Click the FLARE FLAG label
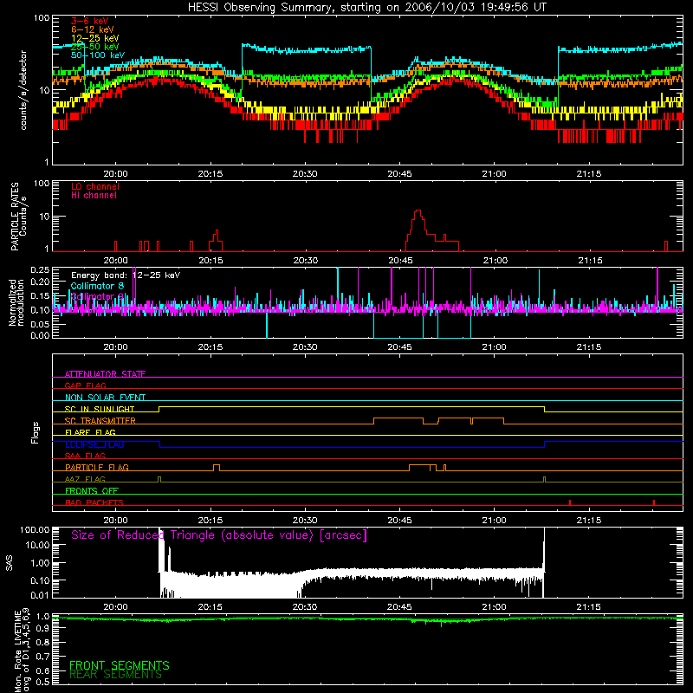This screenshot has height=693, width=693. click(90, 432)
